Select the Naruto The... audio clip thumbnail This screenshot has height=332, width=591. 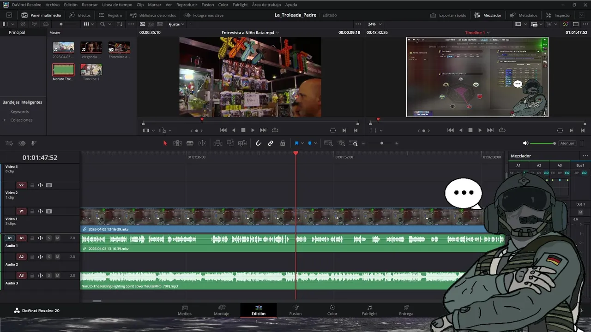[63, 70]
